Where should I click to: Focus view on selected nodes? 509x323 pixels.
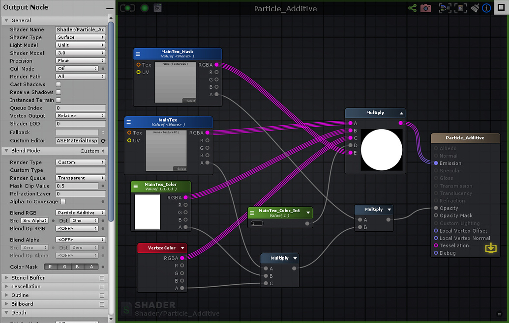tap(446, 8)
